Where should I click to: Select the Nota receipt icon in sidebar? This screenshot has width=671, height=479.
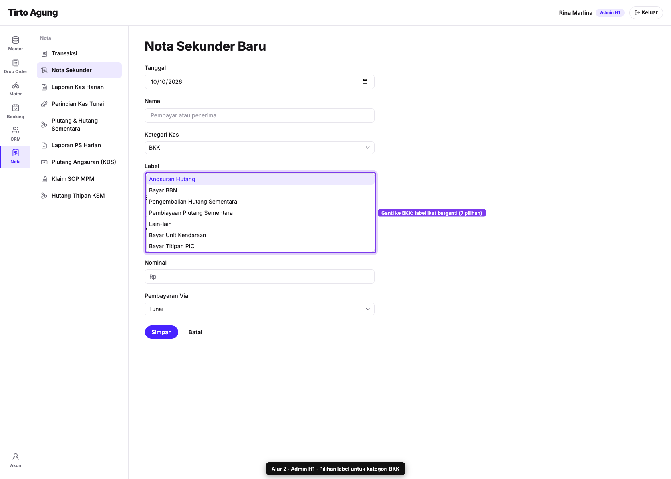click(16, 153)
